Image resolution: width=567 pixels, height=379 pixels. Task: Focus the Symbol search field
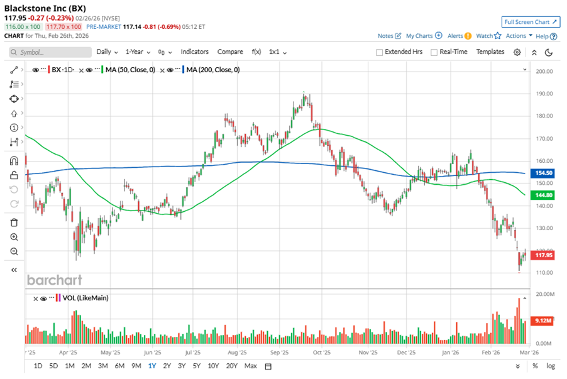point(50,52)
